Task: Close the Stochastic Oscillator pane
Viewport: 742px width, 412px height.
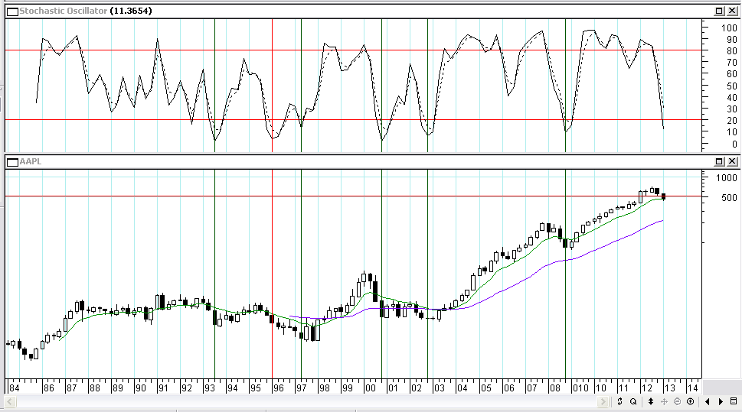Action: (x=731, y=11)
